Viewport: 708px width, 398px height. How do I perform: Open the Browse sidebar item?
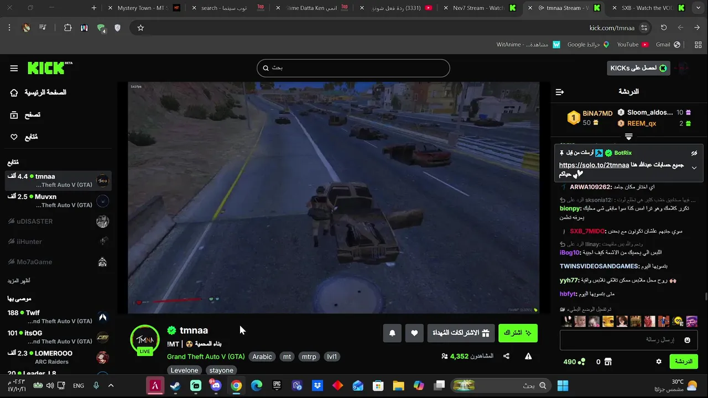coord(25,115)
